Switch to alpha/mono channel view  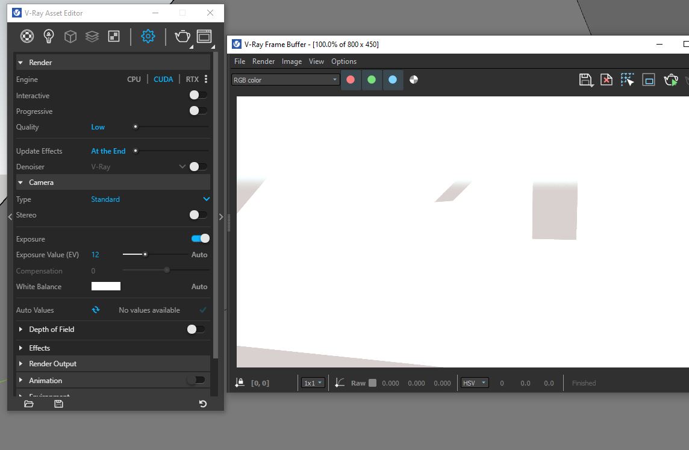tap(414, 80)
